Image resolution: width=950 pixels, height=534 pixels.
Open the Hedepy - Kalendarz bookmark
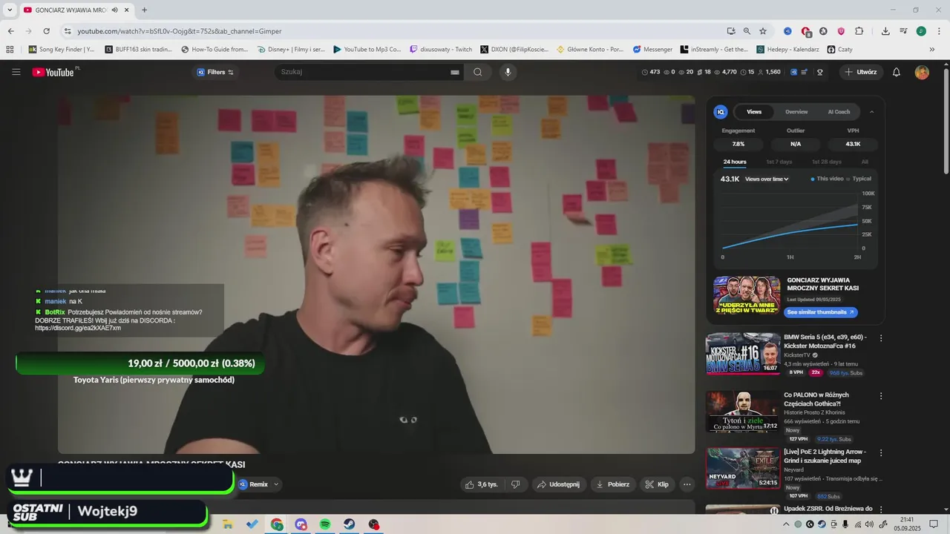click(787, 50)
